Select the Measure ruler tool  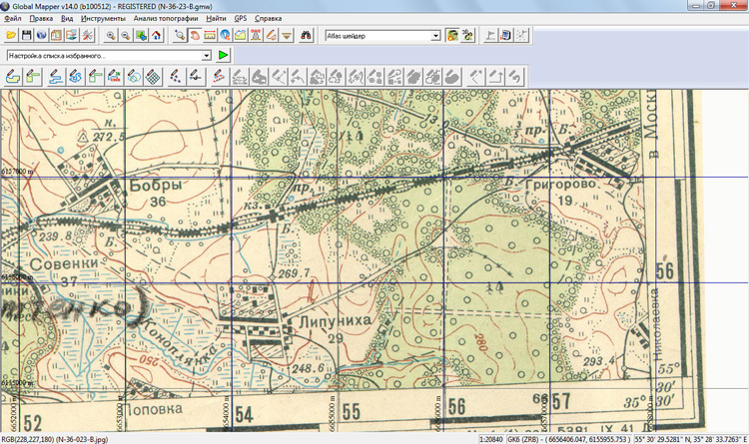(x=210, y=35)
